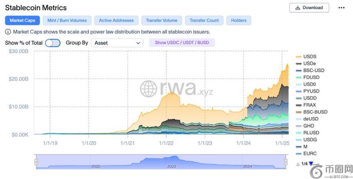This screenshot has width=353, height=179.
Task: Open the Holders tab
Action: (238, 20)
